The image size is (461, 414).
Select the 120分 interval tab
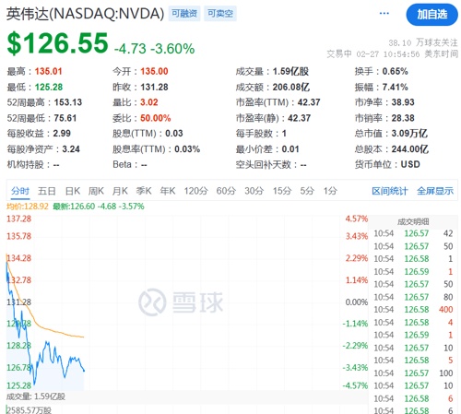point(195,191)
